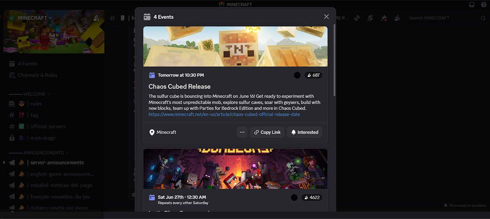
Task: Click the magnifier icon in the search box
Action: [x=483, y=18]
